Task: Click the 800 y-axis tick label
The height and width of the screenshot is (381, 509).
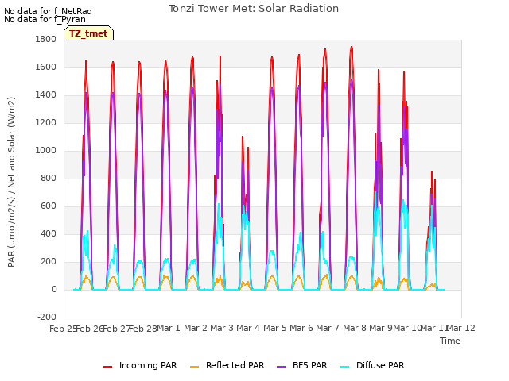Action: pos(49,178)
